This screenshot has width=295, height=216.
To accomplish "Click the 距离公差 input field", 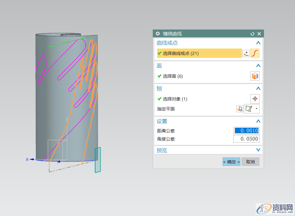I will [x=246, y=130].
